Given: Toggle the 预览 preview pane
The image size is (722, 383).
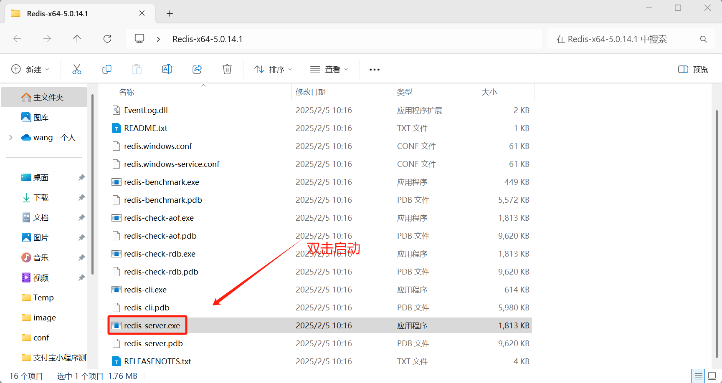Looking at the screenshot, I should pos(693,69).
